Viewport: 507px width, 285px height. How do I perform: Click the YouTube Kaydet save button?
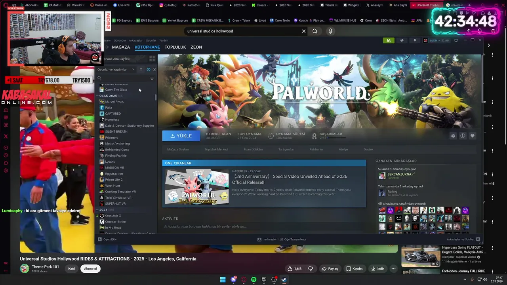(355, 269)
